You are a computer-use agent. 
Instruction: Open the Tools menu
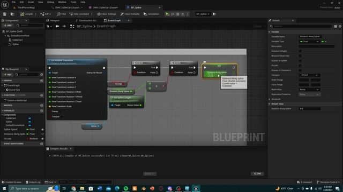73,2
